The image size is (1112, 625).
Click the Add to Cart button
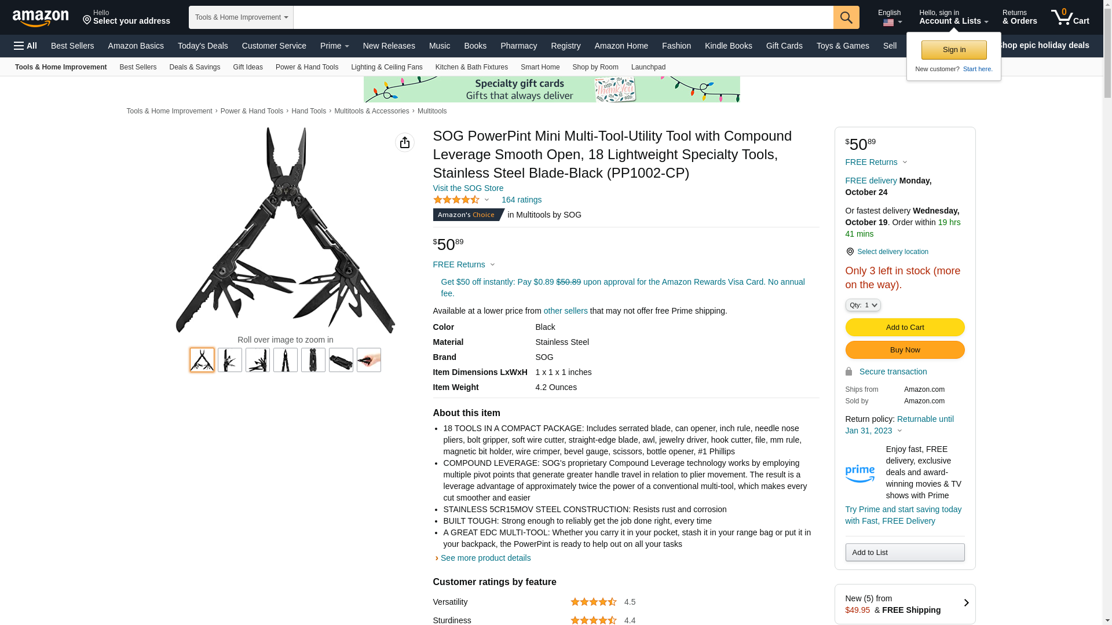905,328
